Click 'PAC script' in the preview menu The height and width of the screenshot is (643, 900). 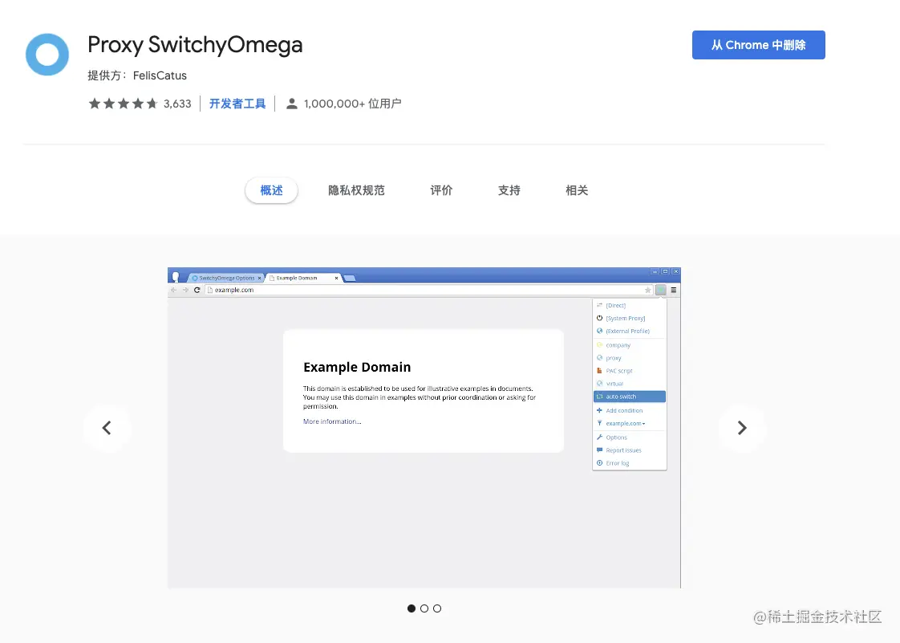[x=618, y=371]
